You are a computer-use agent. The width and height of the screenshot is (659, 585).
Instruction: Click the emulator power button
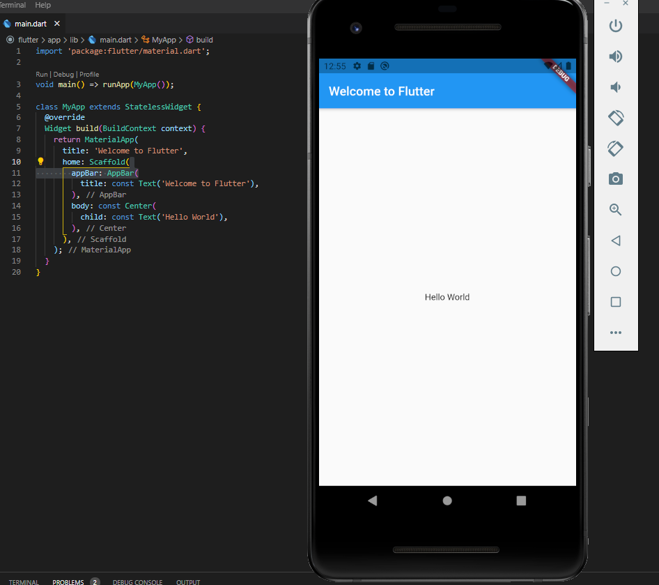pyautogui.click(x=615, y=26)
